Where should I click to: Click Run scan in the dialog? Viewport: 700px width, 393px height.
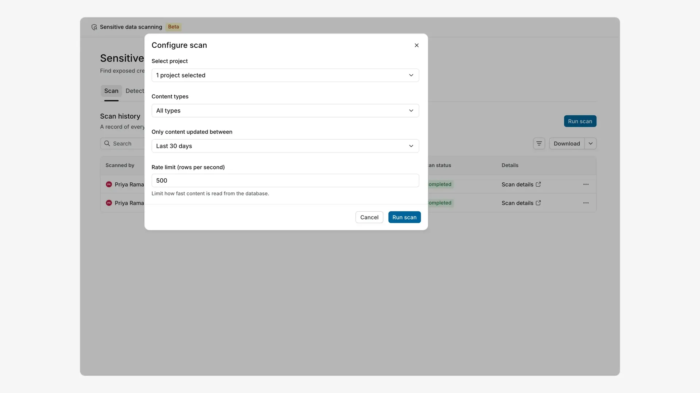click(404, 217)
